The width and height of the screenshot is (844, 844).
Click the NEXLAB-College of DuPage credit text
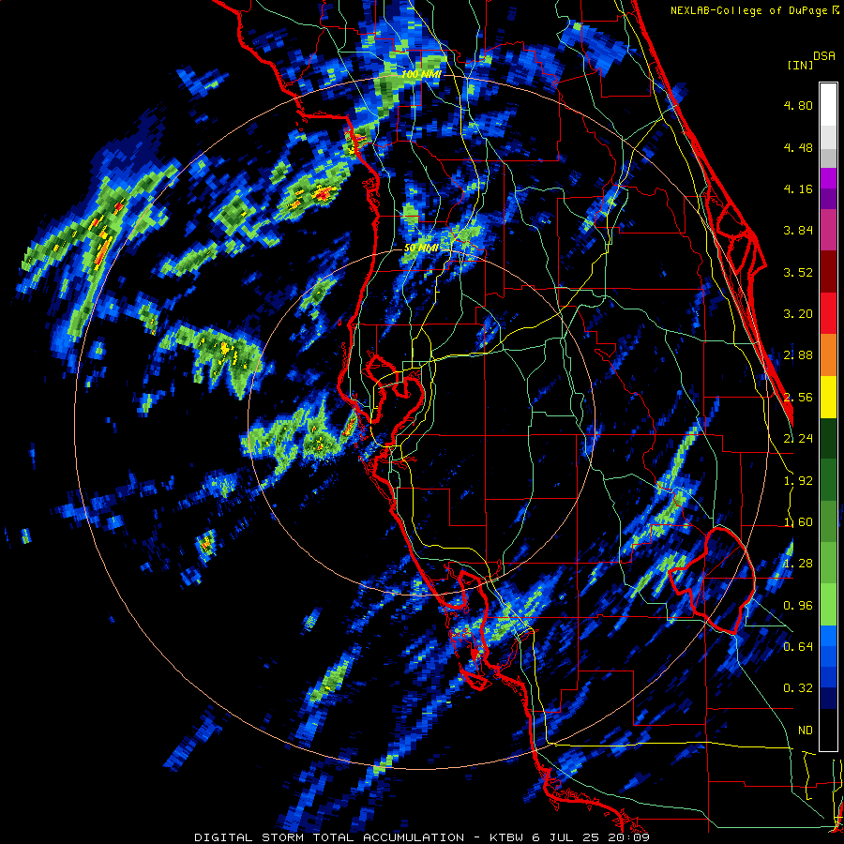(x=748, y=10)
